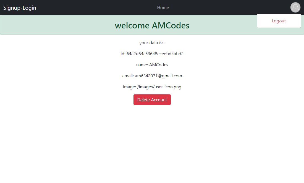Image resolution: width=304 pixels, height=183 pixels.
Task: Click 'AMCodes' in the name line
Action: 159,65
